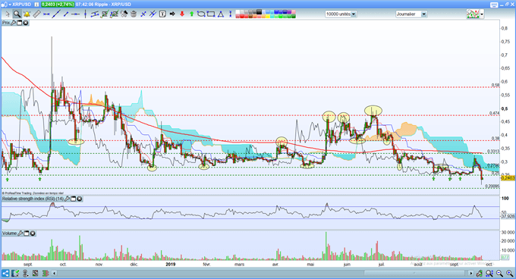Create a price alert with the bell icon
The image size is (516, 279).
tap(27, 14)
